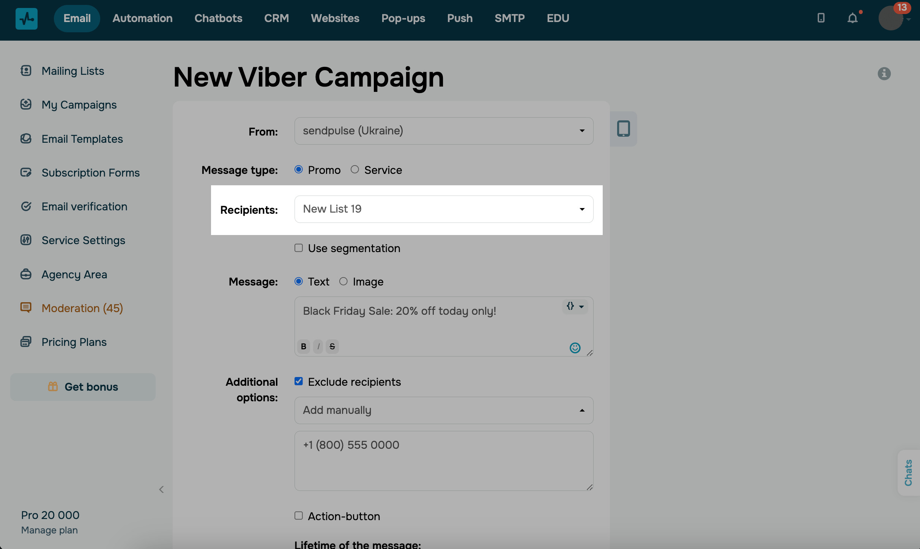
Task: Open Moderation (45) in the sidebar
Action: 82,308
